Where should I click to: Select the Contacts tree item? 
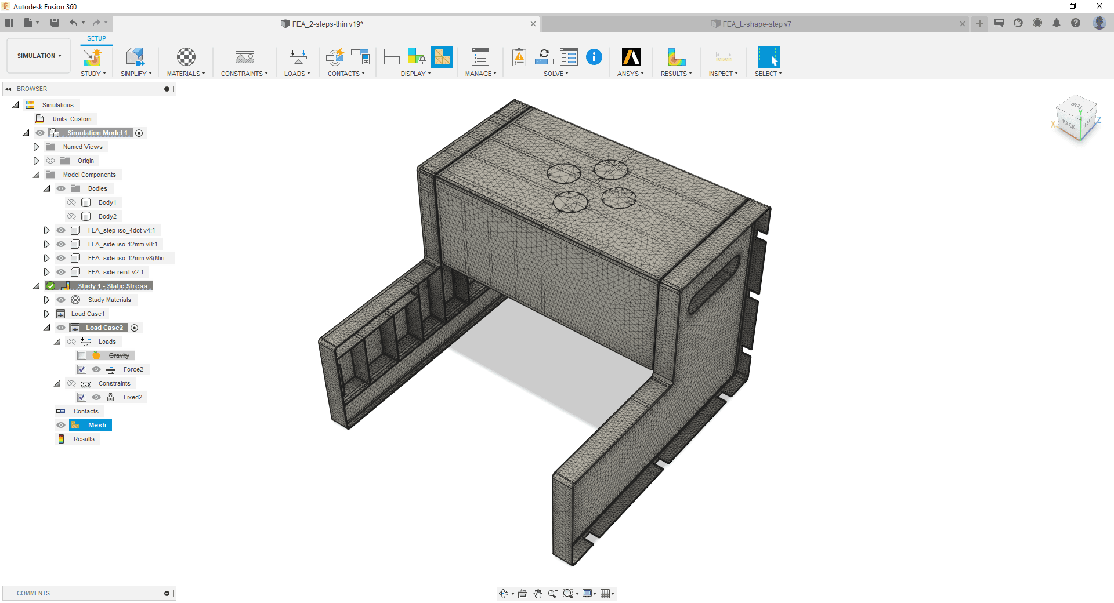(x=86, y=411)
